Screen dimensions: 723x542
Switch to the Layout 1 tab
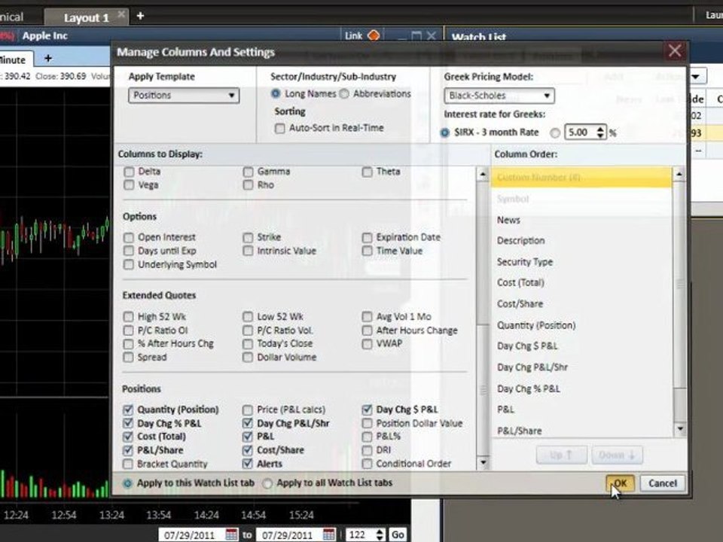[86, 17]
